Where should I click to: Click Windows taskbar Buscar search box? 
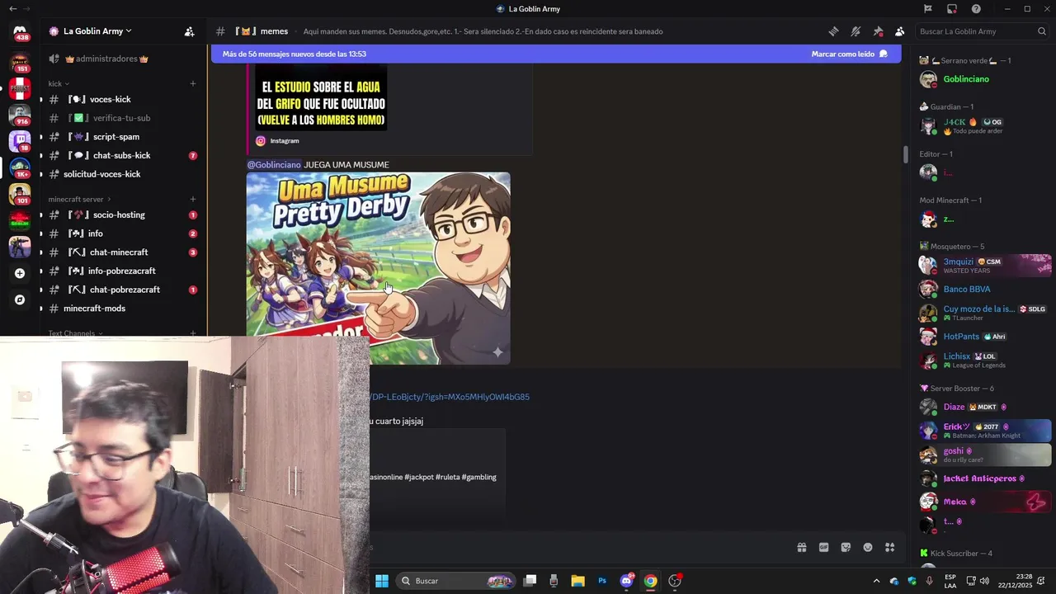[455, 581]
